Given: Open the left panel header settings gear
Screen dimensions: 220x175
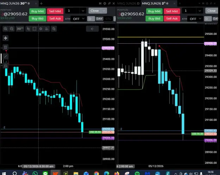Looking at the screenshot, I should pos(105,4).
